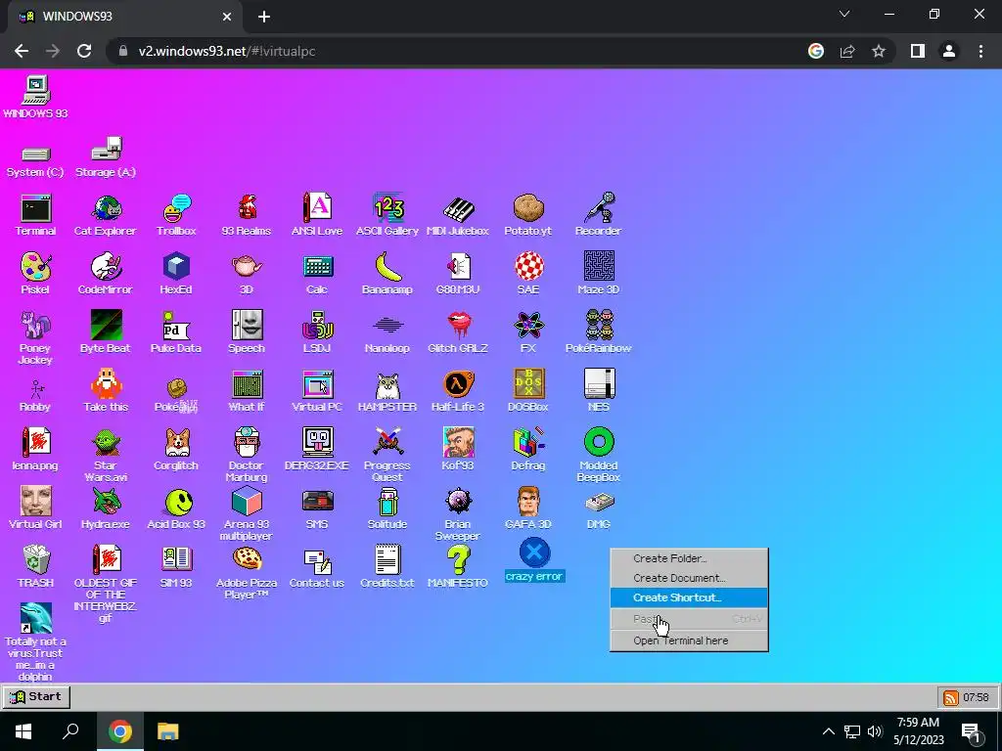
Task: Expand the tab search chevron
Action: click(x=844, y=14)
